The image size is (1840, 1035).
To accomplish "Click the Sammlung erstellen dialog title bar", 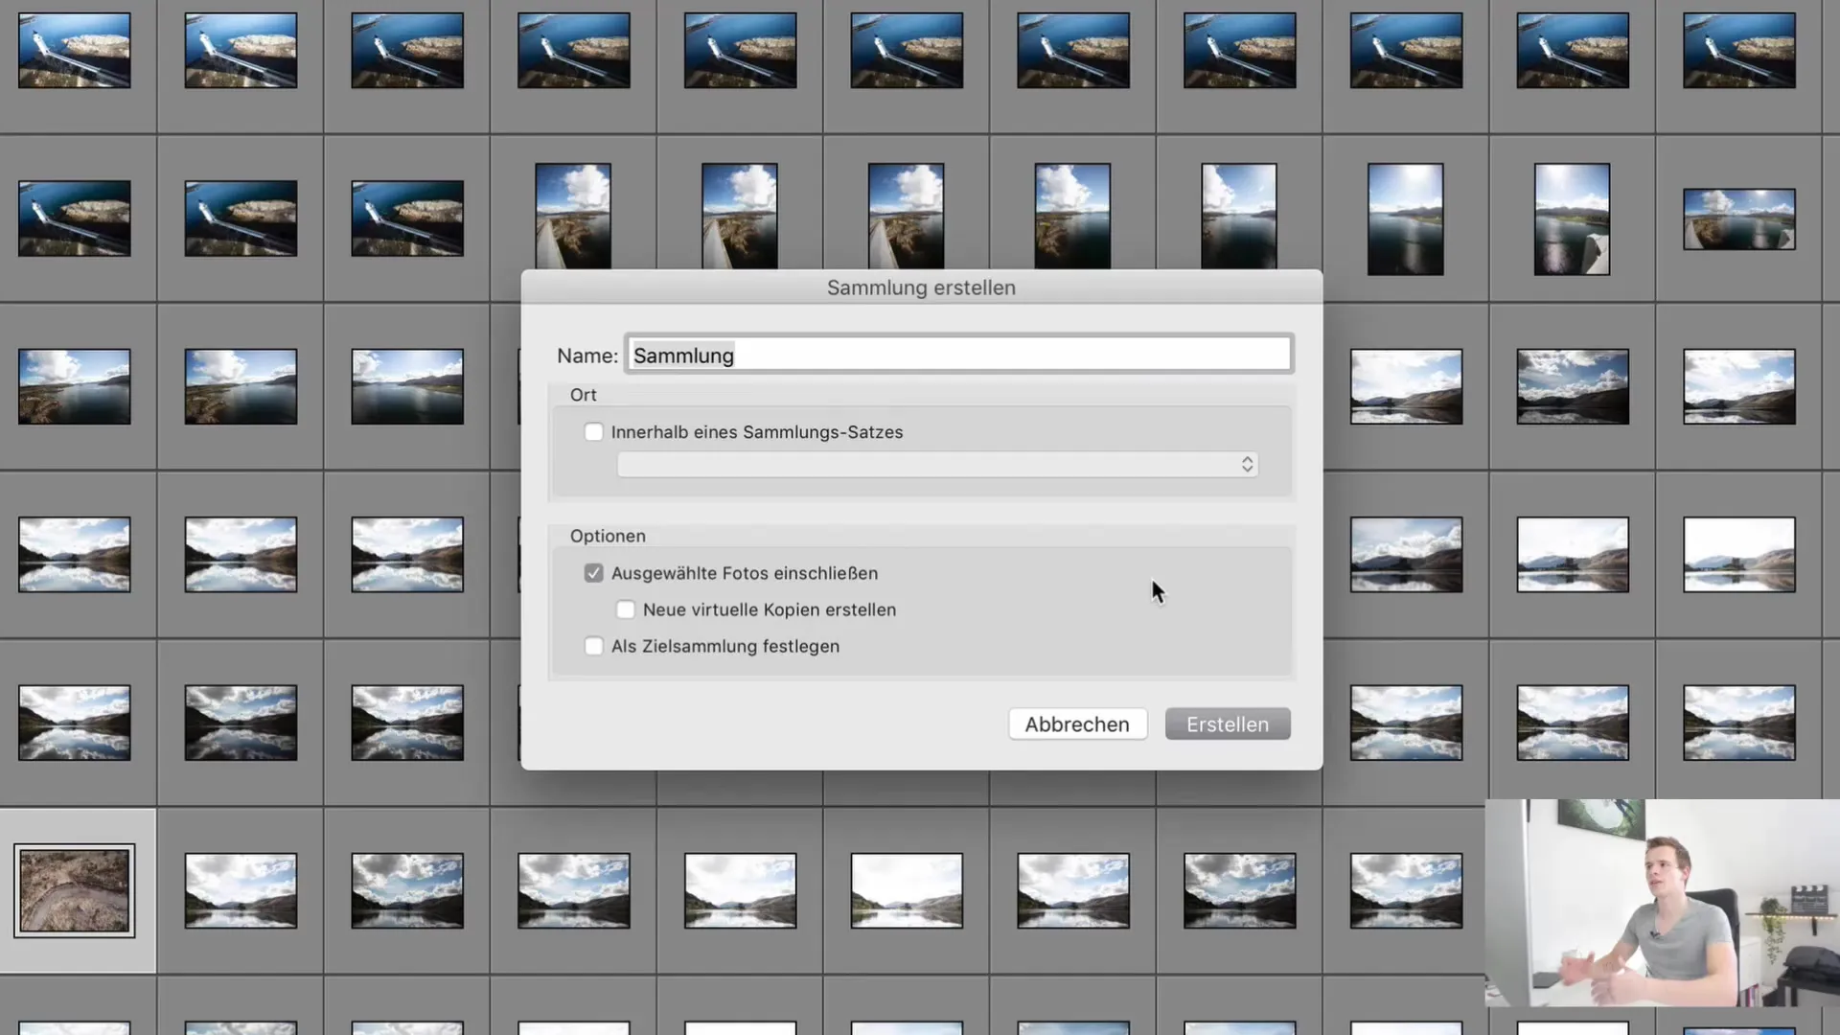I will (x=921, y=287).
